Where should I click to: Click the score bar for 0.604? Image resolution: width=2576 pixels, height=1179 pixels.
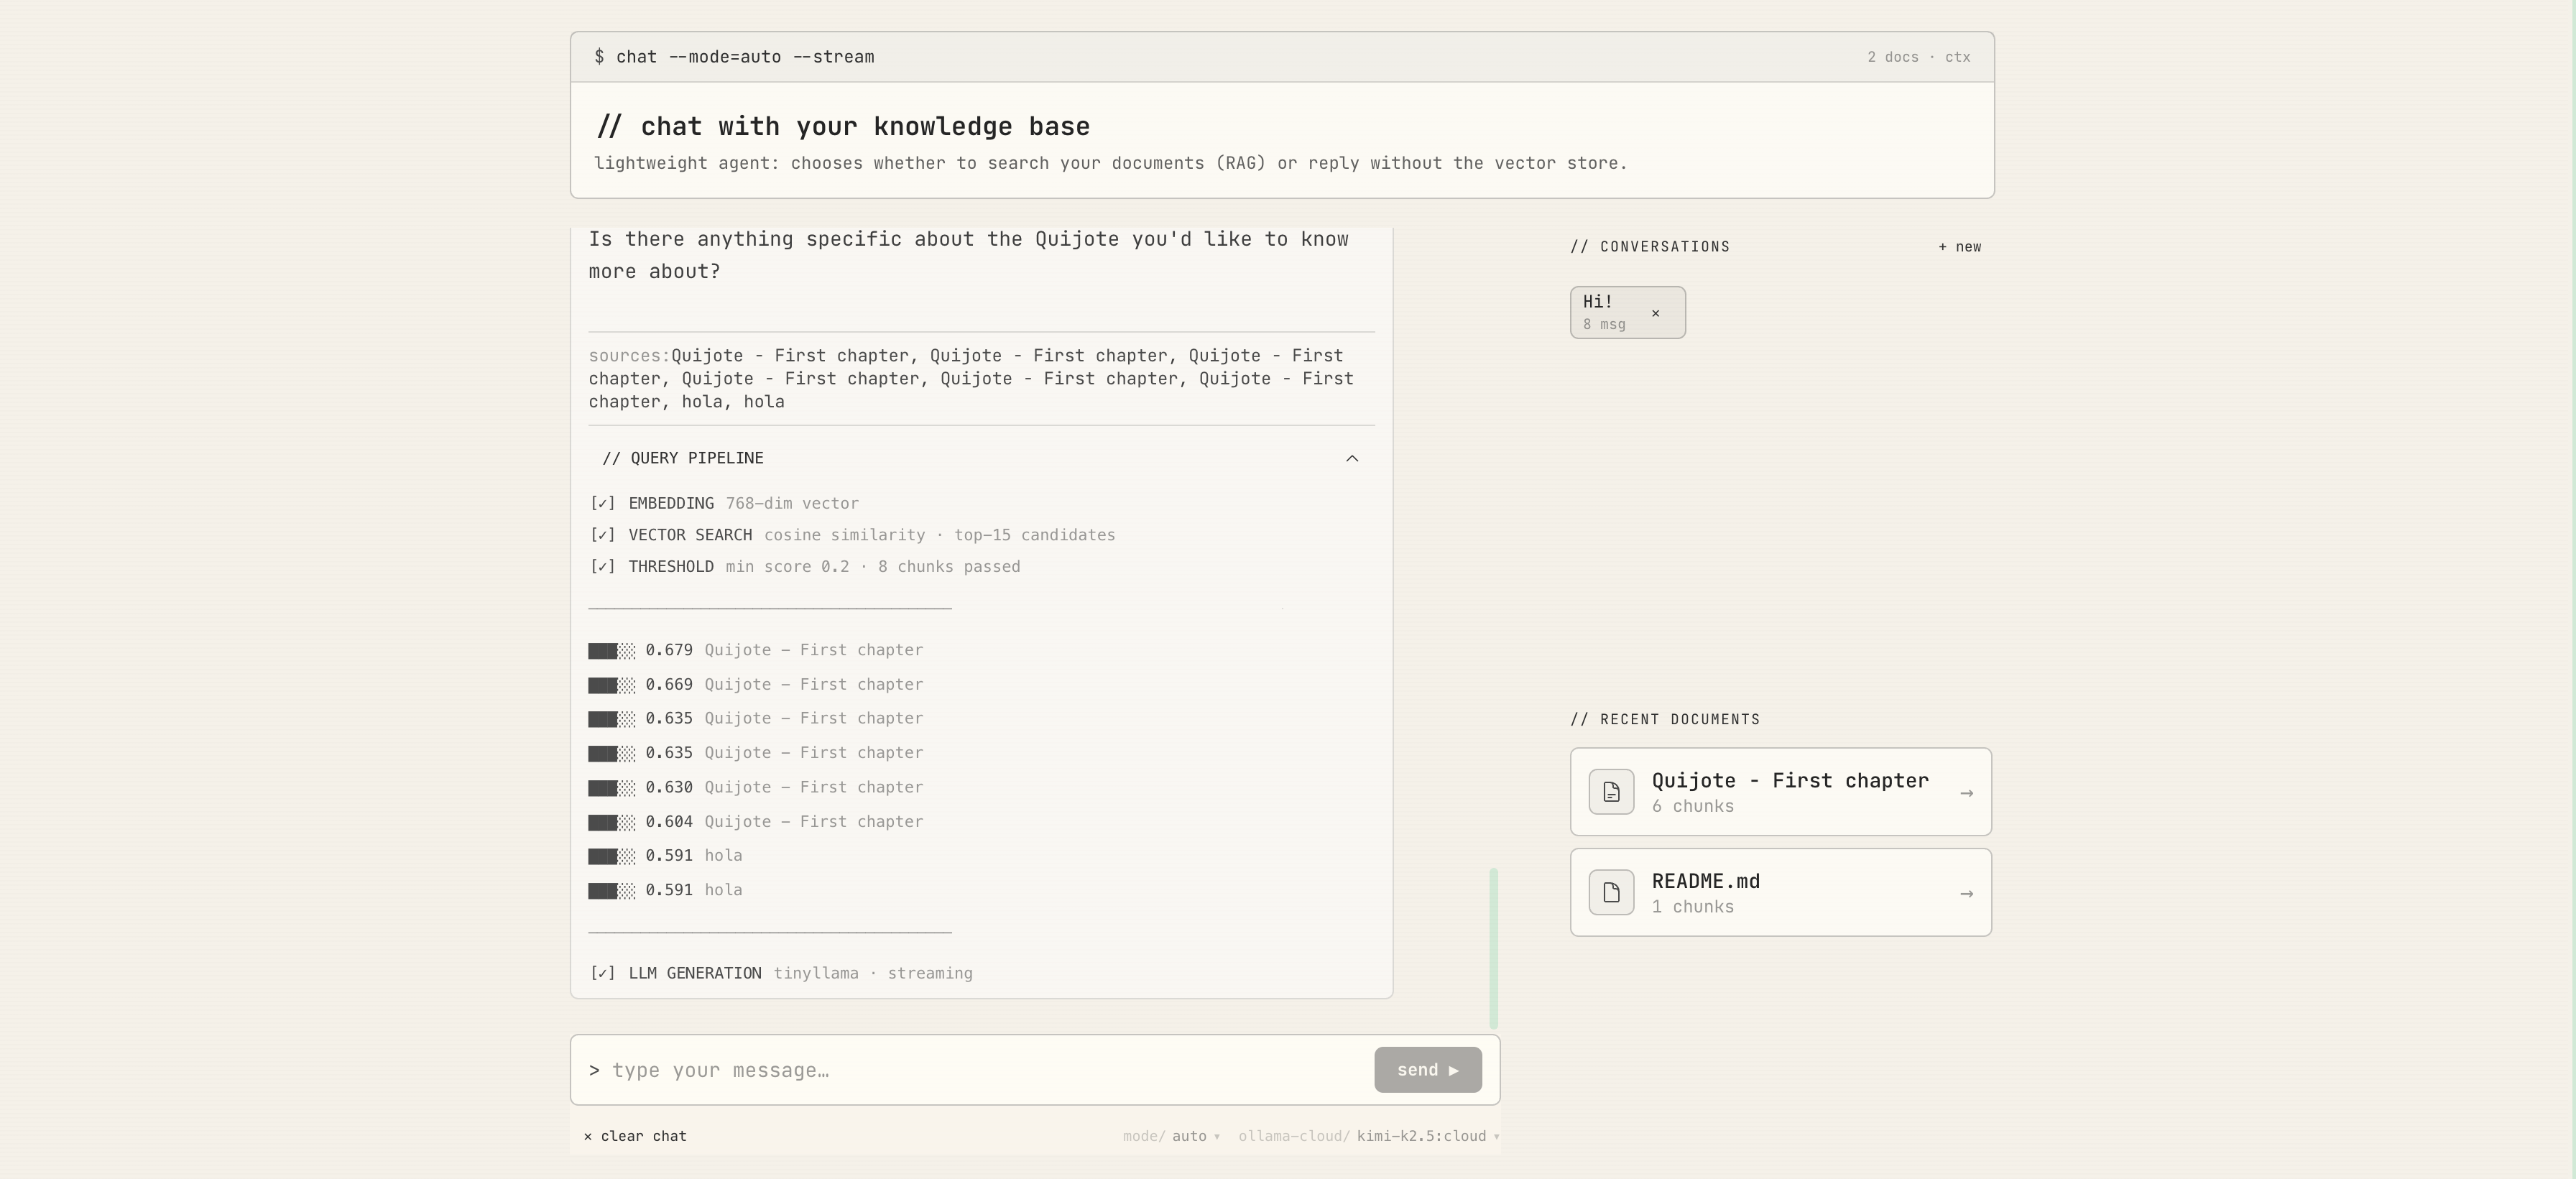click(612, 822)
